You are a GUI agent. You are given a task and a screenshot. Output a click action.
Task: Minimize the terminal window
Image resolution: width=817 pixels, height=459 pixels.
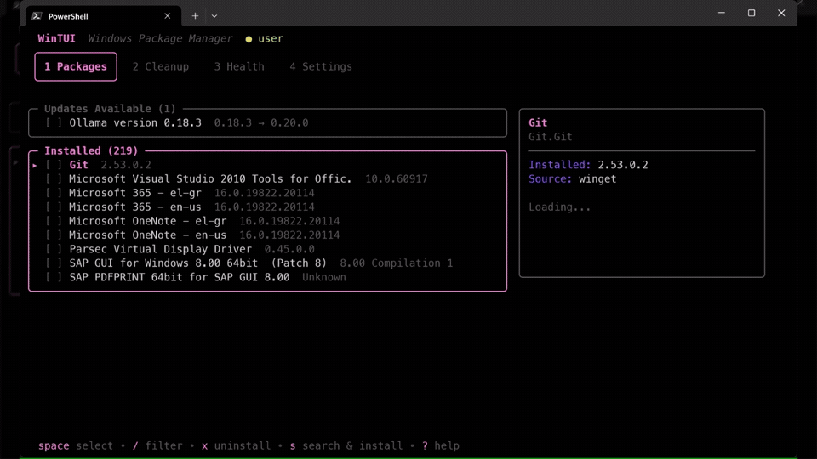pos(721,13)
